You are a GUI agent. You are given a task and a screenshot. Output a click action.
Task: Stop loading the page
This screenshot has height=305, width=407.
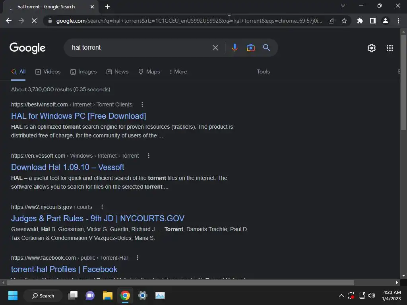click(34, 21)
